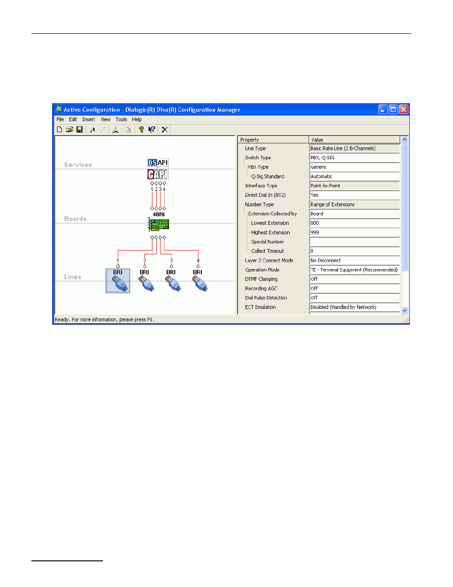
Task: Click the New configuration toolbar icon
Action: [59, 129]
